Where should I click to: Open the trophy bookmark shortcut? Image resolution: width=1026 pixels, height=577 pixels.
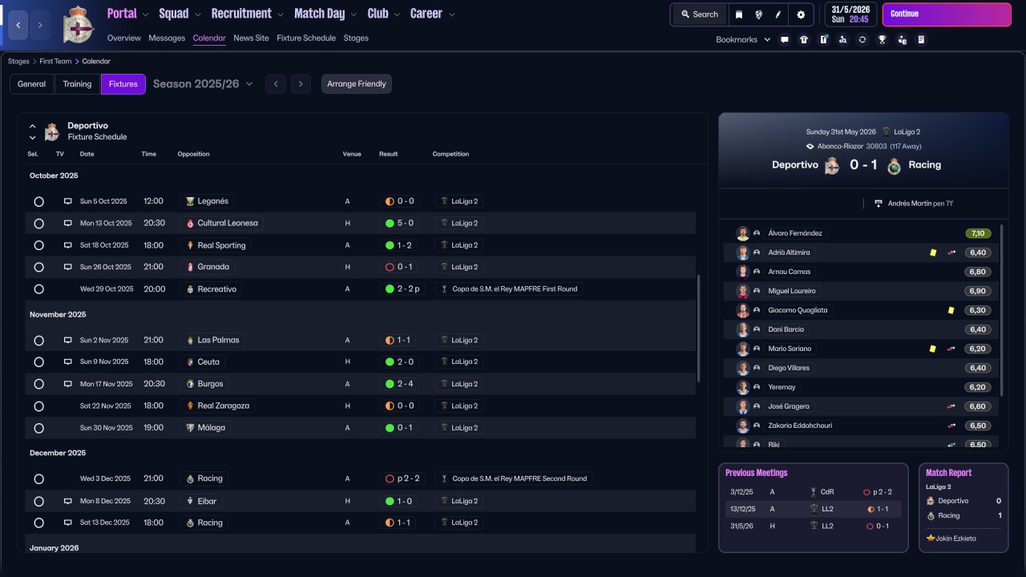882,39
